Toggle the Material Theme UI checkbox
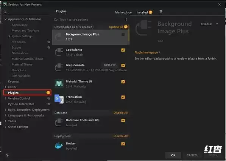 pyautogui.click(x=123, y=82)
